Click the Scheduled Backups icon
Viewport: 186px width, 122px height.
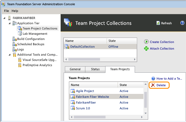(x=15, y=44)
